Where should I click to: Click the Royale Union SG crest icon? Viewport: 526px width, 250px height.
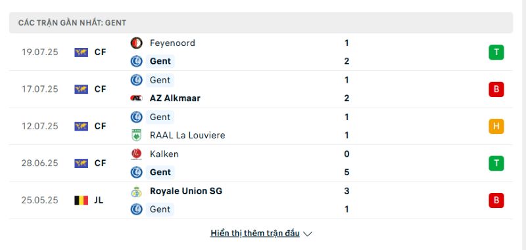coord(137,192)
